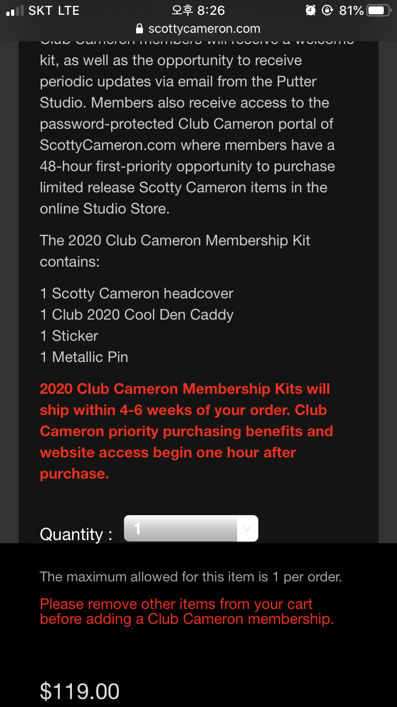Tap the scottycameron.com address bar
Image resolution: width=397 pixels, height=707 pixels.
(x=204, y=29)
